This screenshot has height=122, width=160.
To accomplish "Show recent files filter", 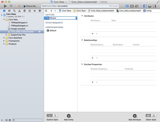I will click(x=6, y=120).
